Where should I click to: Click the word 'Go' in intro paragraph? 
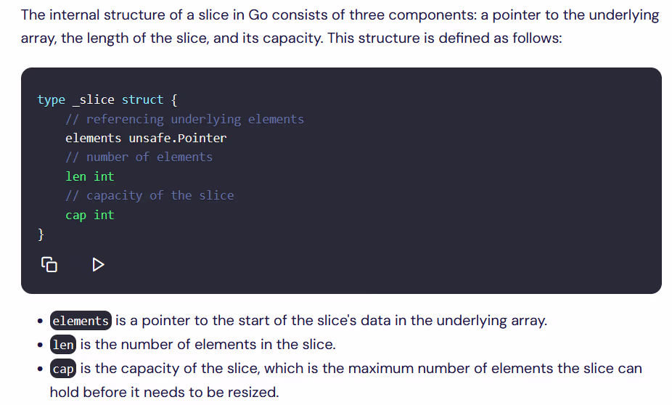click(258, 15)
